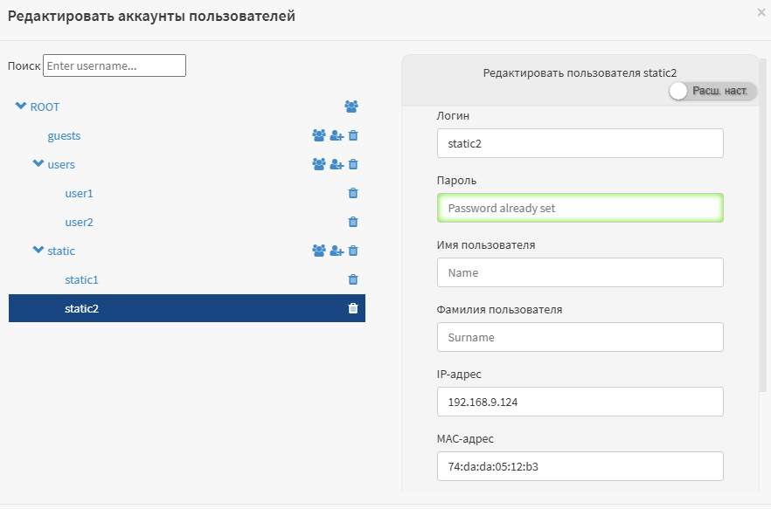This screenshot has width=771, height=509.
Task: Delete static2 via white trash icon
Action: [353, 308]
